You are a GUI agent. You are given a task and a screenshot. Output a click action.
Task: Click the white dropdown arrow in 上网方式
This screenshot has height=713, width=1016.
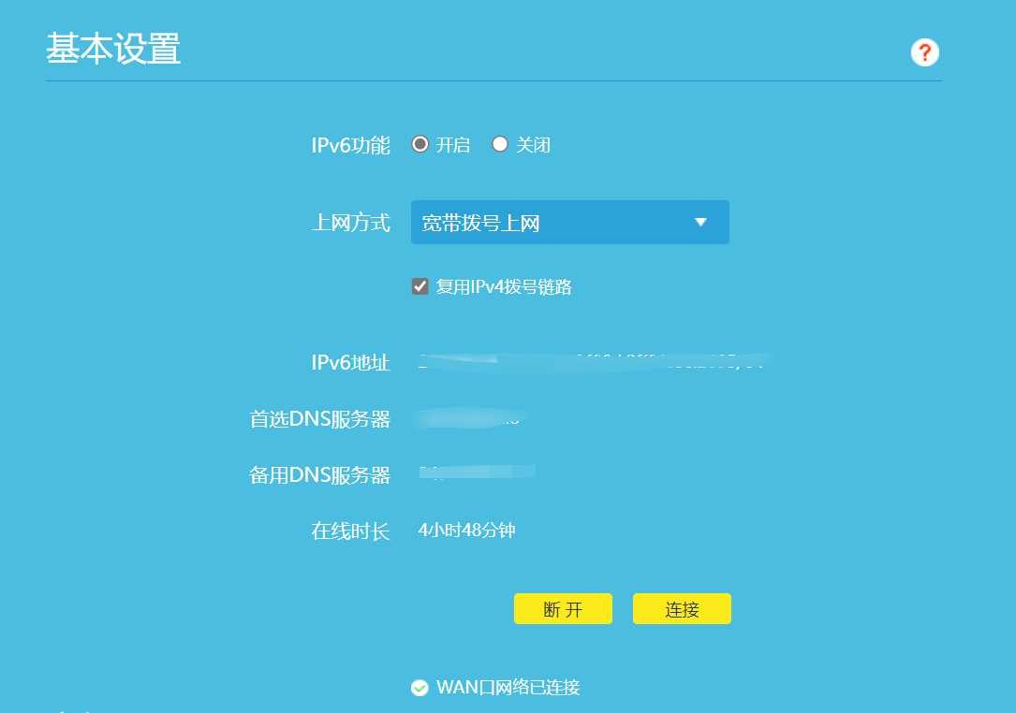[699, 223]
